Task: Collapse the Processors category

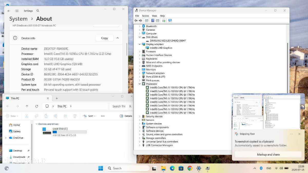Action: [140, 84]
